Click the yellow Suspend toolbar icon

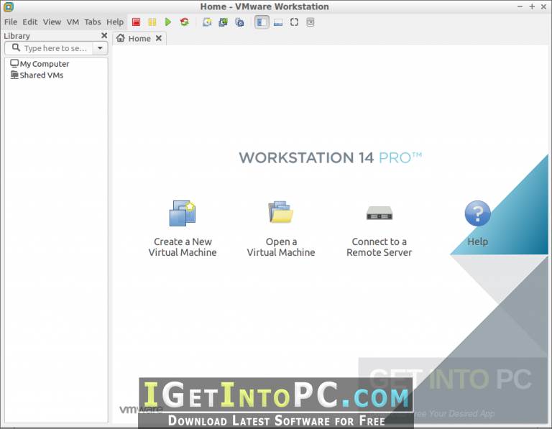pyautogui.click(x=152, y=22)
